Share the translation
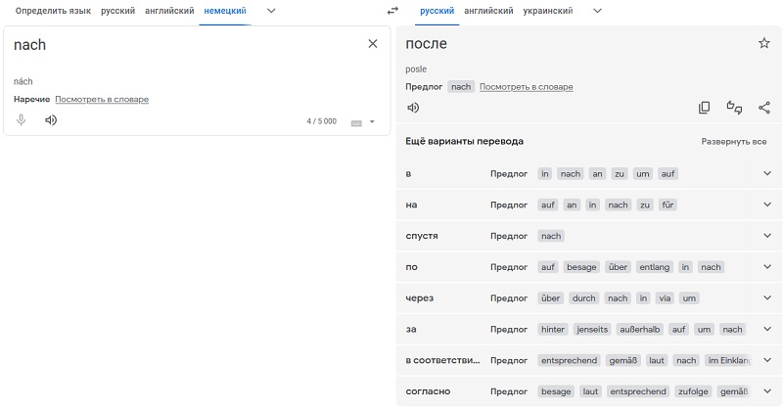Image resolution: width=783 pixels, height=410 pixels. (764, 108)
